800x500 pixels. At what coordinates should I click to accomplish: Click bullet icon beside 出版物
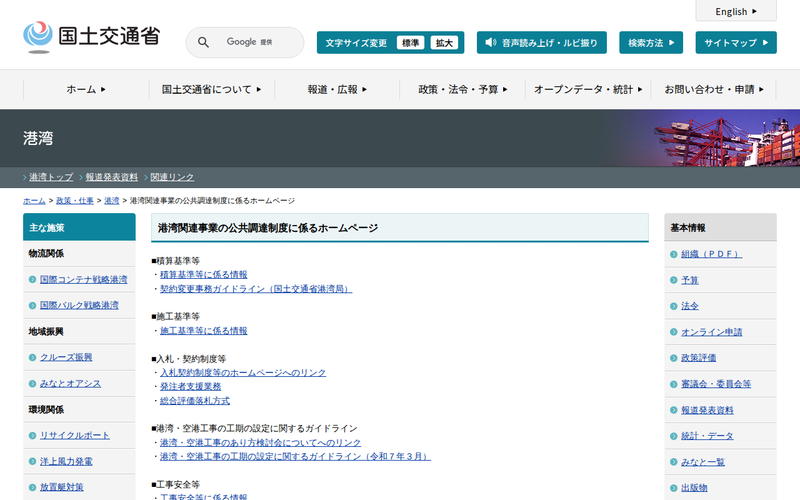674,488
